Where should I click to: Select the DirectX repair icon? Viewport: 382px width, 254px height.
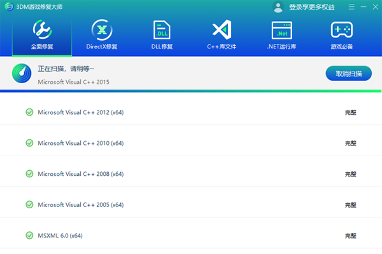[x=102, y=30]
